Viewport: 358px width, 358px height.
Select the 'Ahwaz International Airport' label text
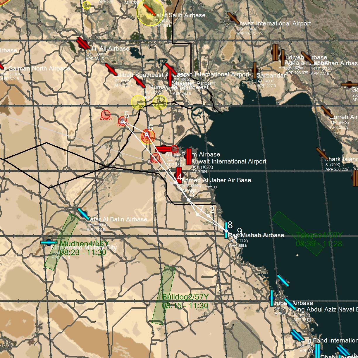click(274, 23)
